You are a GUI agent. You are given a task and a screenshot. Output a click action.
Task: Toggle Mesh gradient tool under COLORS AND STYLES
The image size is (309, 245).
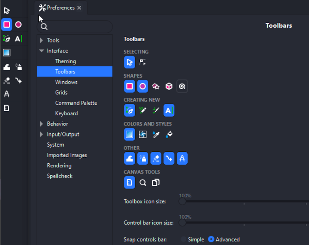(x=143, y=135)
